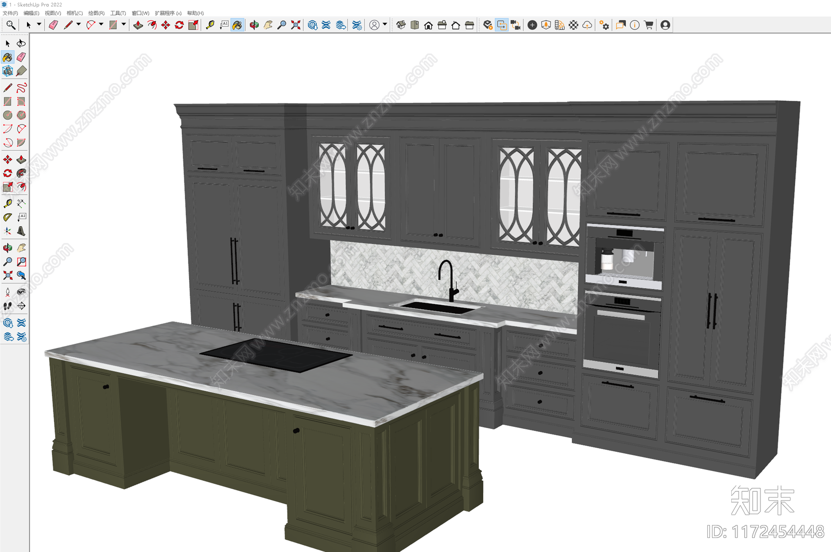
Task: Select the Protractor tool
Action: (x=8, y=217)
